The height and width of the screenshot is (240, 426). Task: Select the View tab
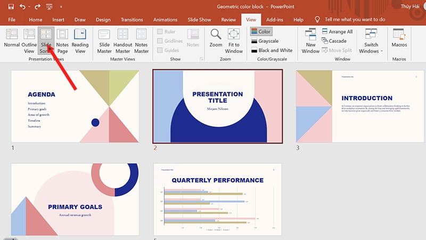coord(251,20)
